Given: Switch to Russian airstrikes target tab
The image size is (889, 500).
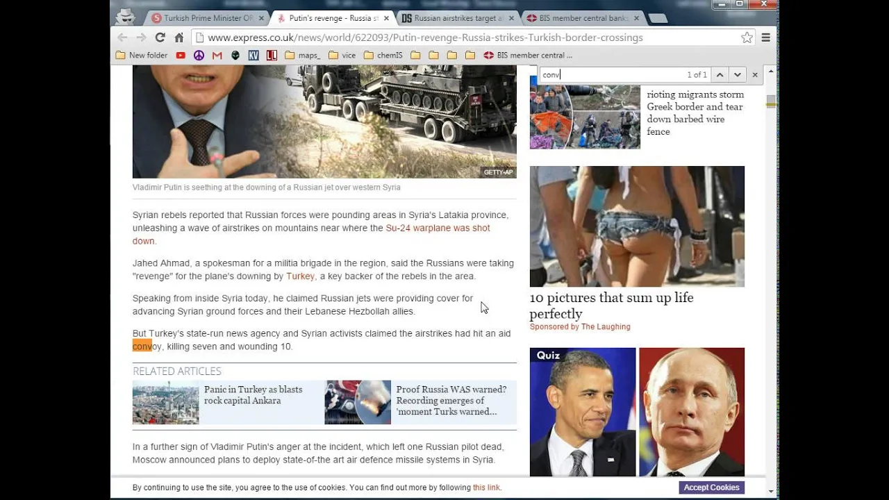Looking at the screenshot, I should coord(459,18).
